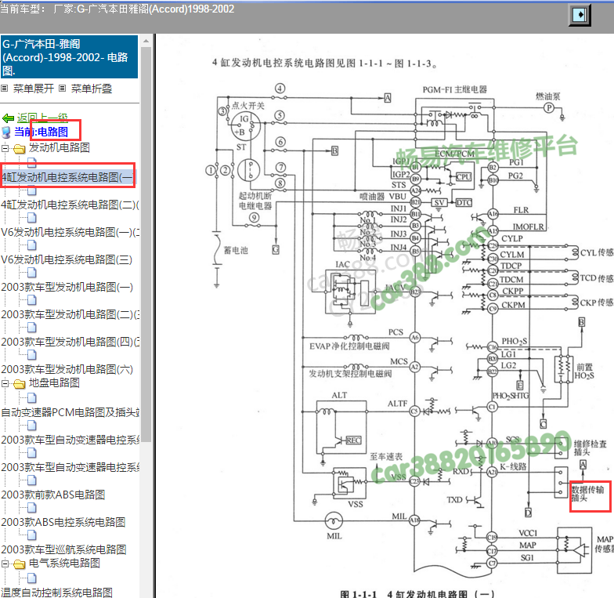Open V6发动机电控系统电路图(一)
The height and width of the screenshot is (598, 614).
[x=70, y=232]
